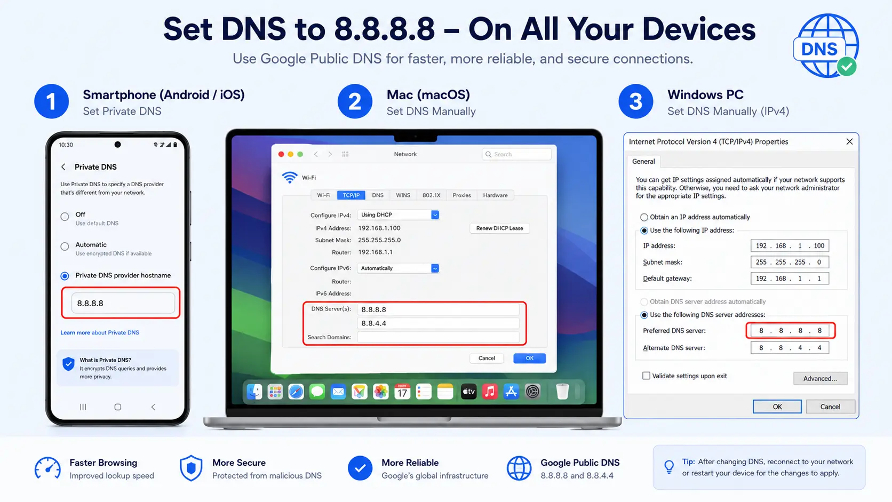Open Finder in the Mac dock
892x502 pixels.
point(254,392)
